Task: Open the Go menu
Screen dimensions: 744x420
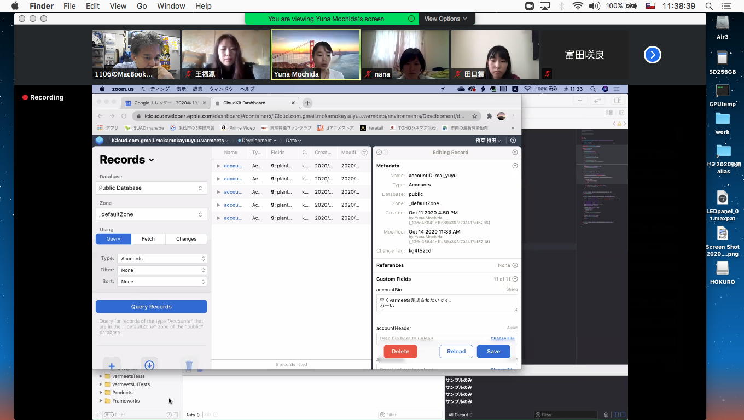Action: pyautogui.click(x=142, y=6)
